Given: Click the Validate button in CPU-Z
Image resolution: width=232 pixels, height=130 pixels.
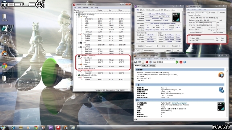Looking at the screenshot, I should coord(168,51).
